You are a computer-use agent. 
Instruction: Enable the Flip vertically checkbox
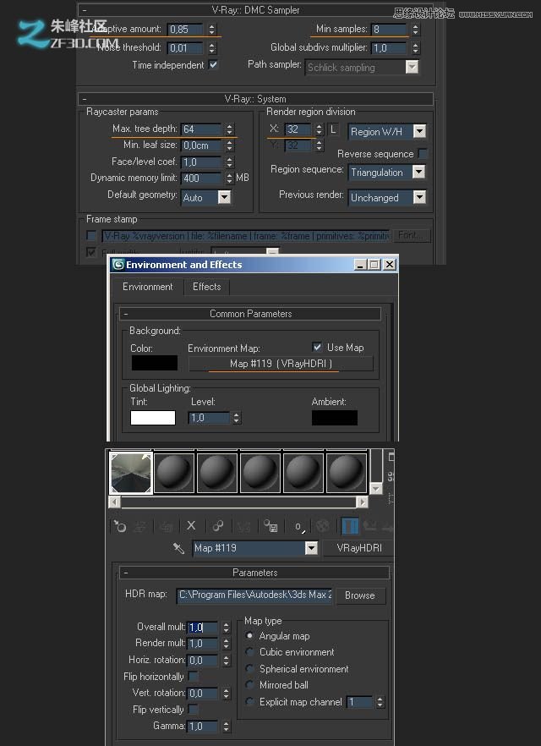(x=193, y=709)
